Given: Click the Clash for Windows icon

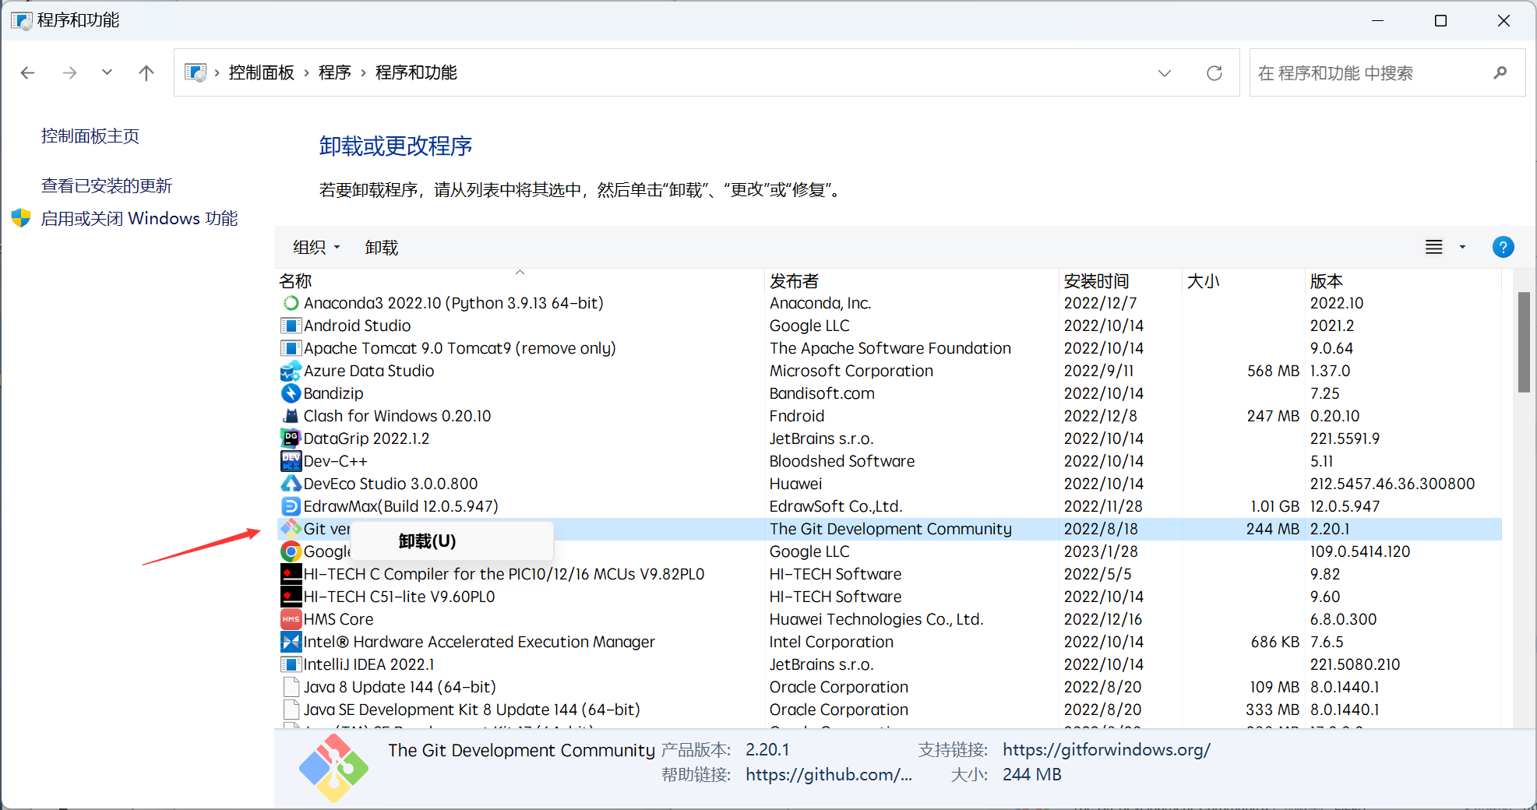Looking at the screenshot, I should (x=291, y=416).
